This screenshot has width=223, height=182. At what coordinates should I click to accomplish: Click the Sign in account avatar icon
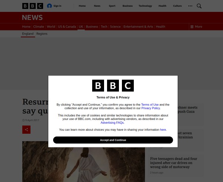tap(49, 6)
